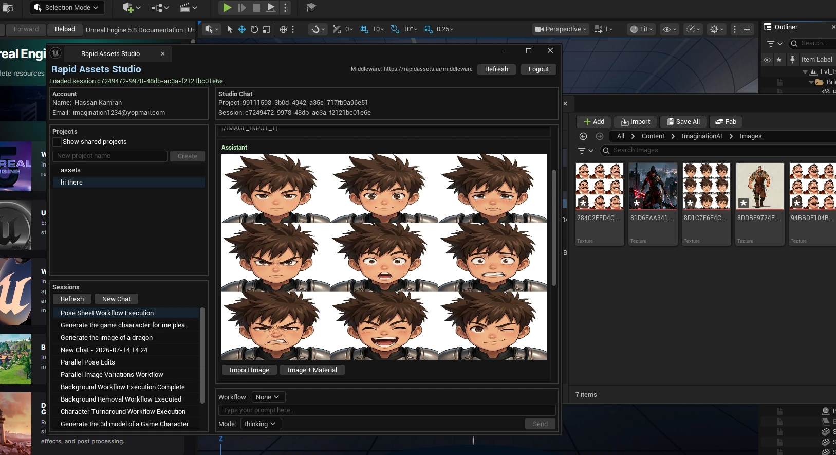
Task: Start Play in Editor with green arrow
Action: (227, 8)
